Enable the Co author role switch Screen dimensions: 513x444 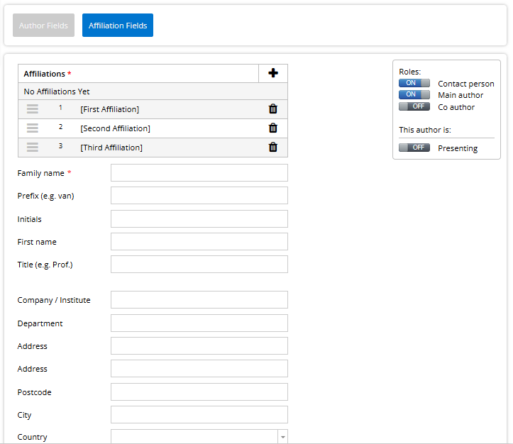point(414,106)
